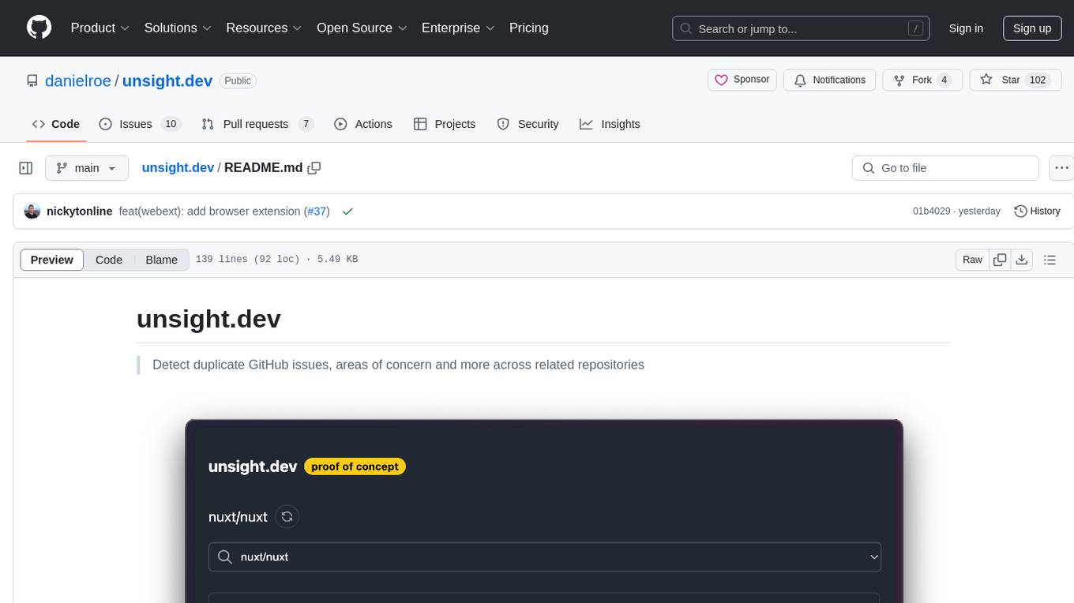The height and width of the screenshot is (603, 1074).
Task: Open the Insights tab
Action: coord(610,124)
